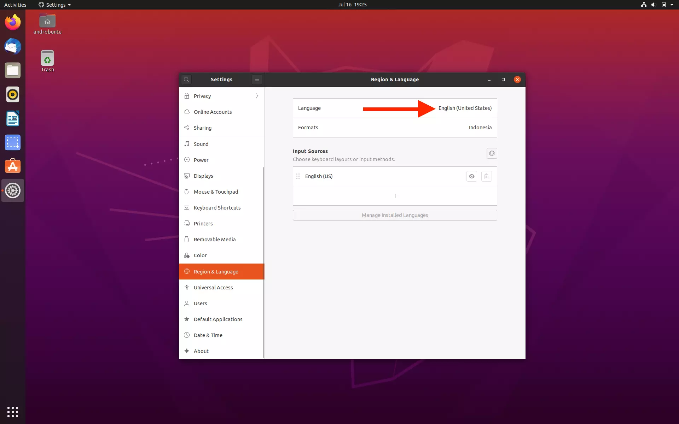
Task: Open the hamburger menu in Settings
Action: (x=257, y=79)
